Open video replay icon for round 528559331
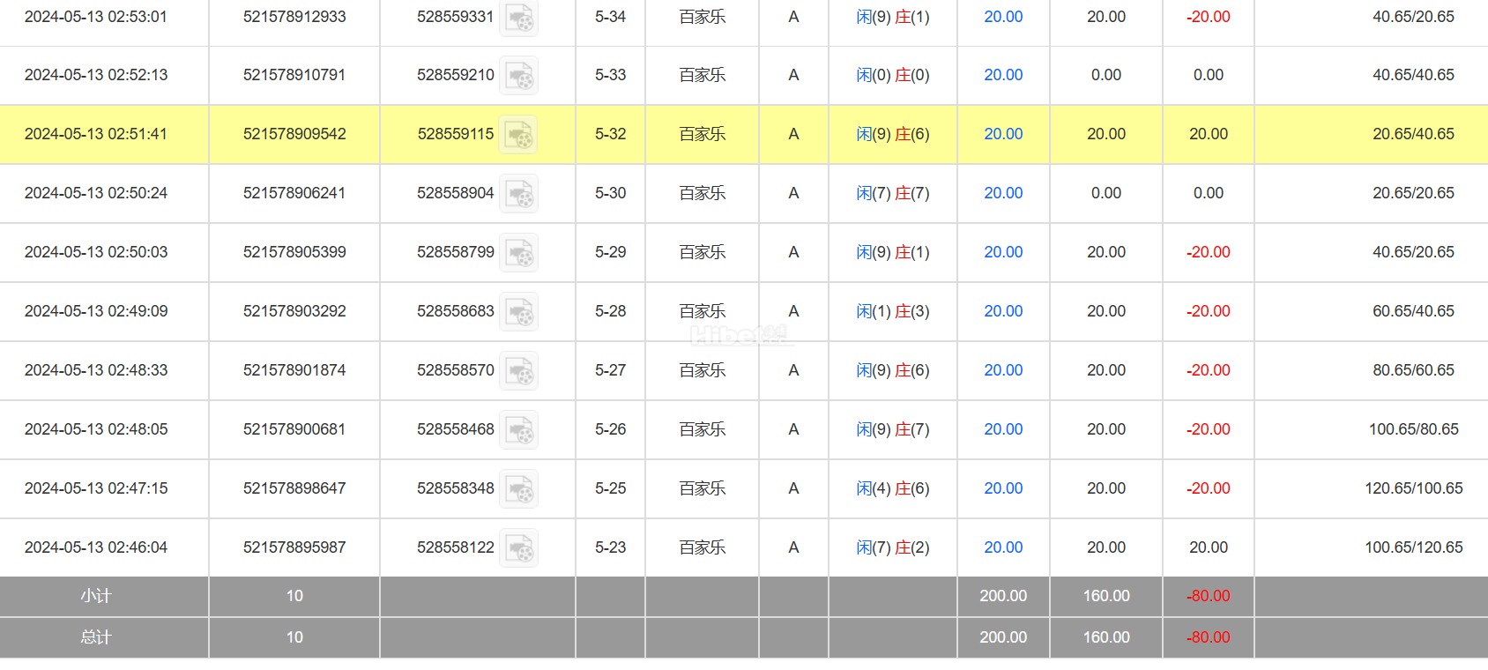Screen dimensions: 1488x670 [x=519, y=18]
